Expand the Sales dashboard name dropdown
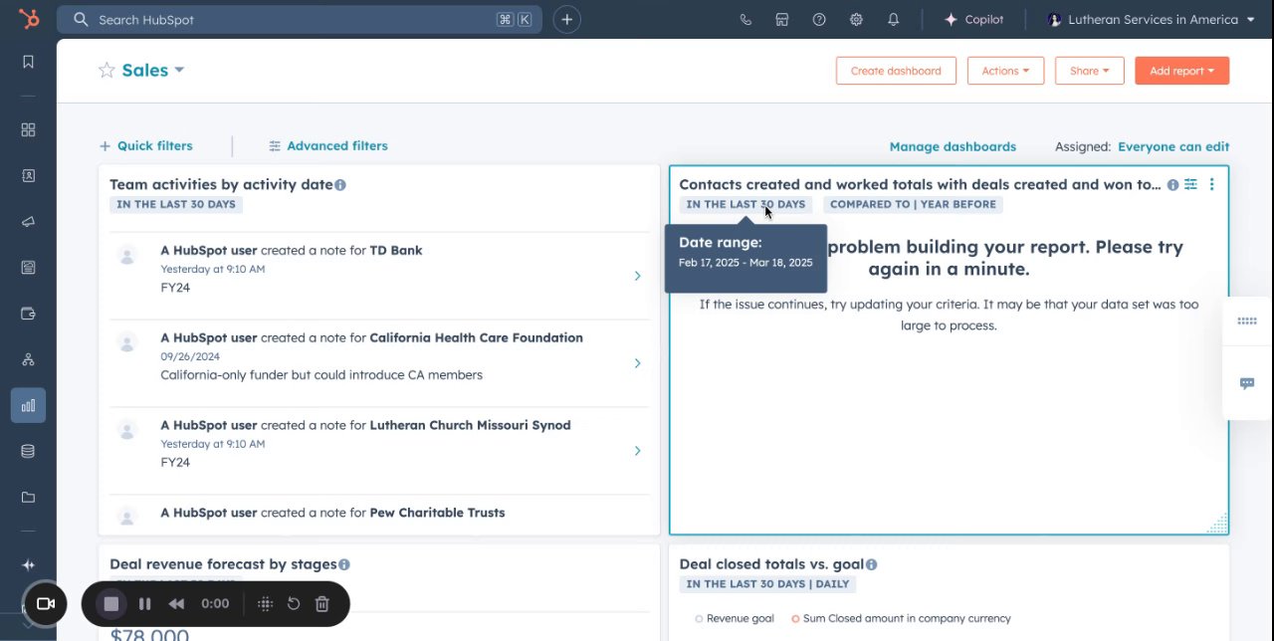1274x641 pixels. (179, 70)
